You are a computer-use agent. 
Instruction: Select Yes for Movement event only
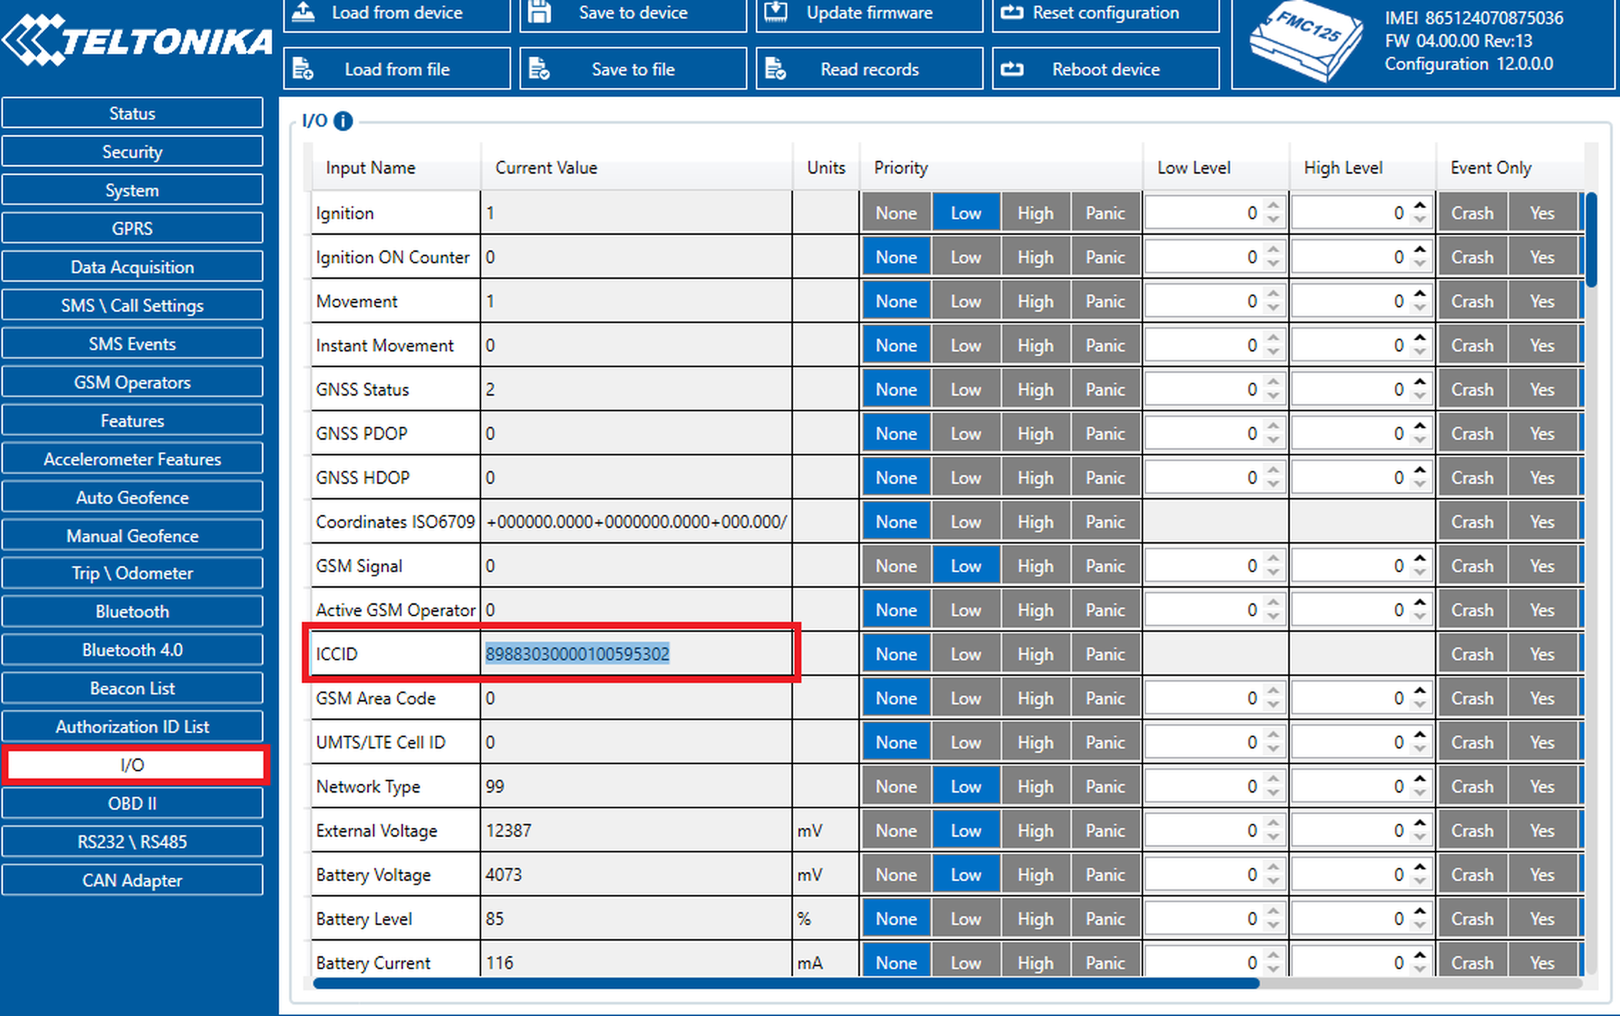coord(1542,301)
